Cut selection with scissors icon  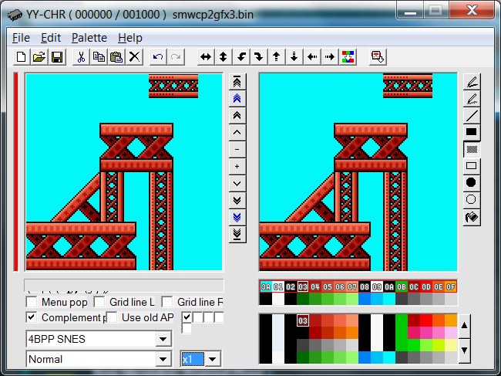coord(81,57)
